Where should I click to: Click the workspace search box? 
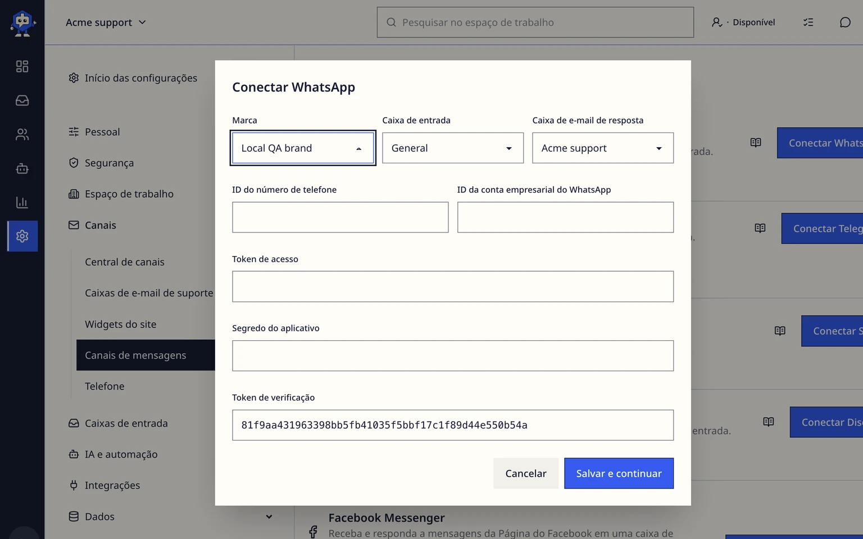(535, 22)
